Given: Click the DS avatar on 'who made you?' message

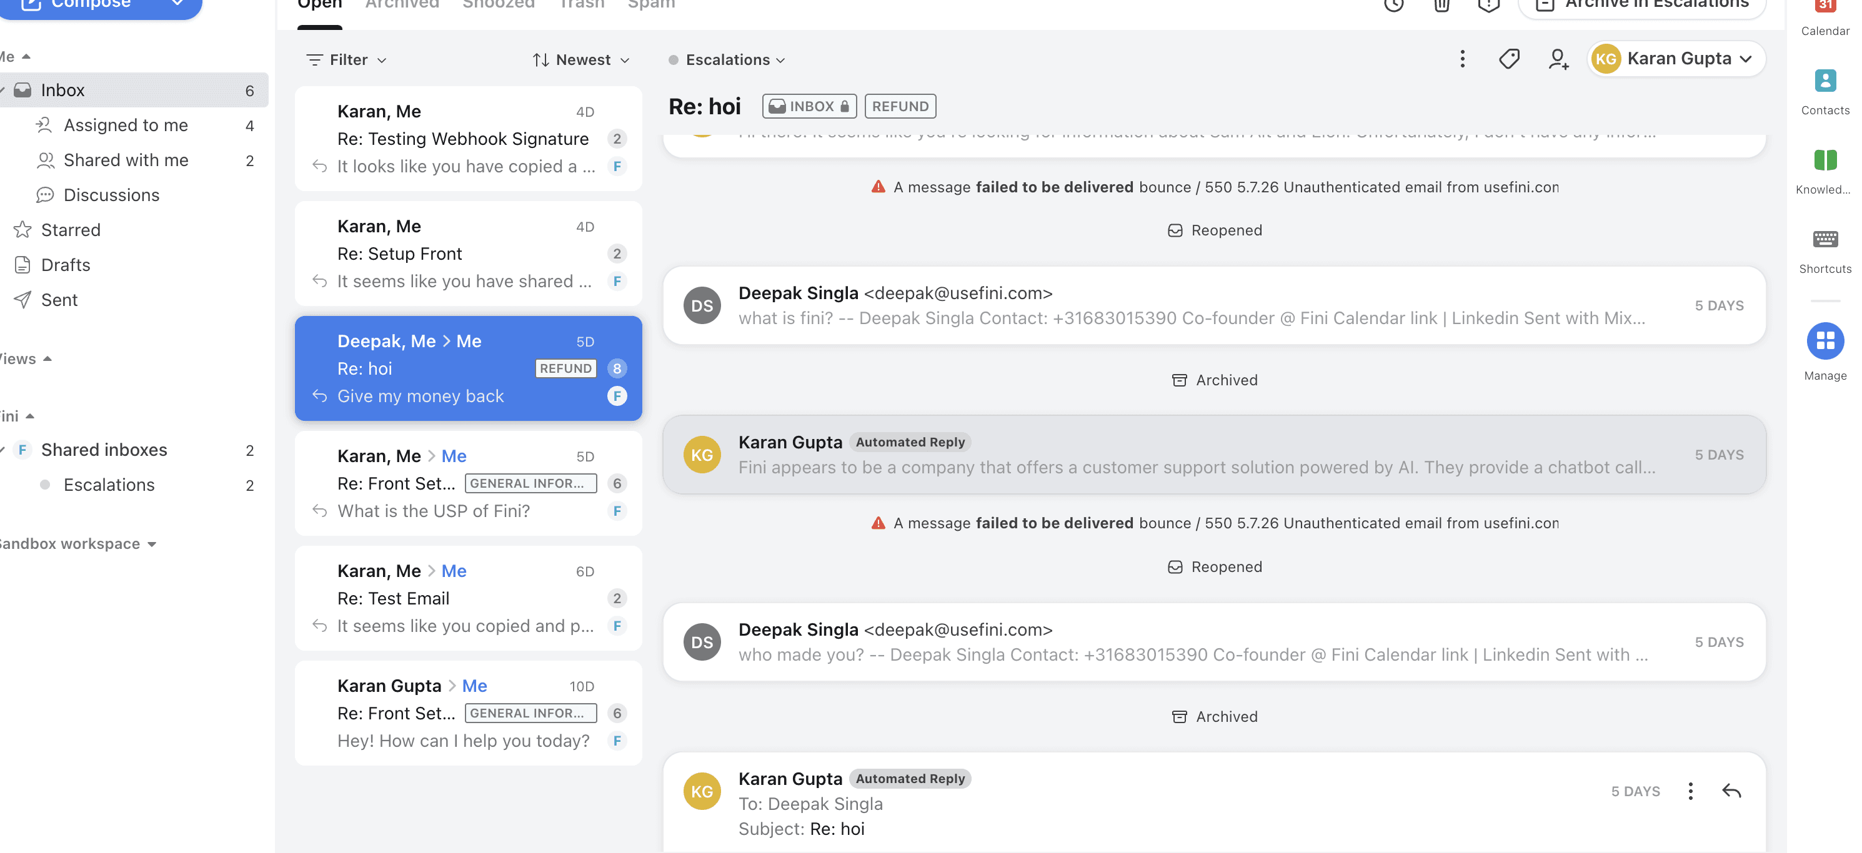Looking at the screenshot, I should pos(702,642).
